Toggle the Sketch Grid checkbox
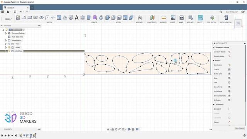 [x=229, y=74]
